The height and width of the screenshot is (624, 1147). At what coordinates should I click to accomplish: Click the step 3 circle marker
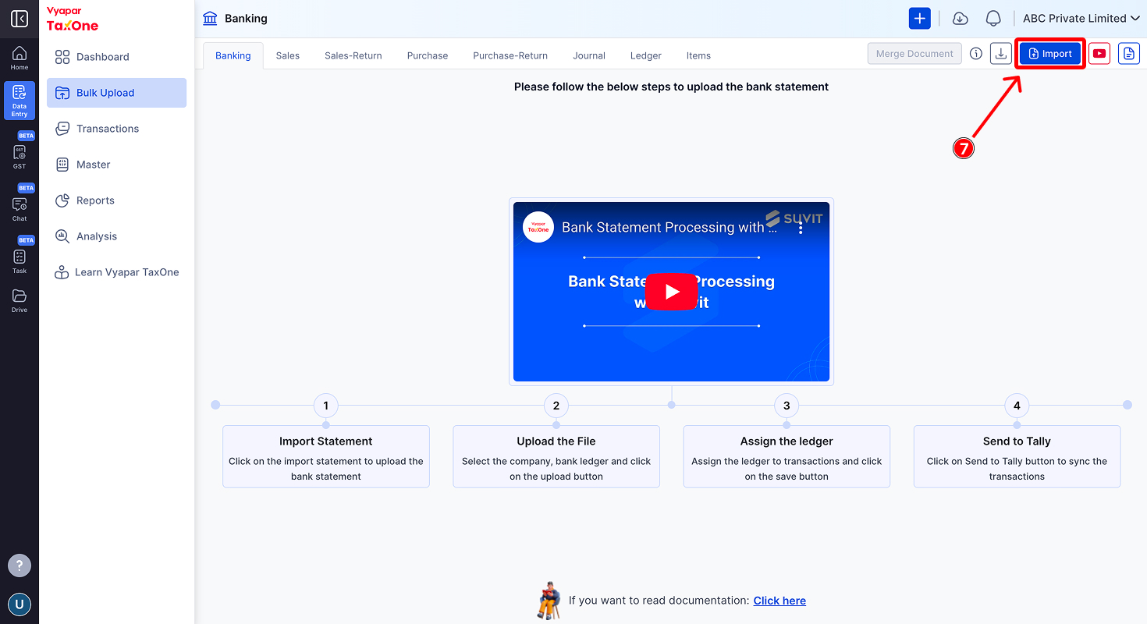(x=787, y=406)
